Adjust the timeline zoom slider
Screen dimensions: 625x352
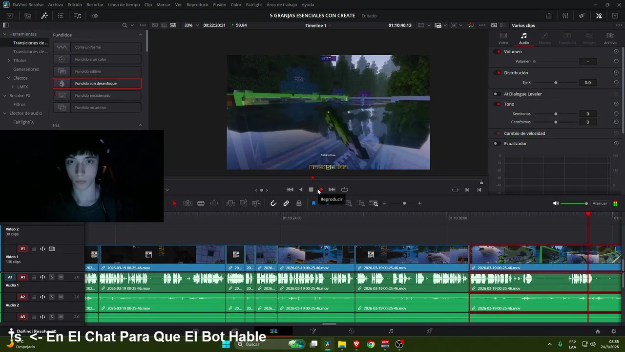(x=404, y=203)
